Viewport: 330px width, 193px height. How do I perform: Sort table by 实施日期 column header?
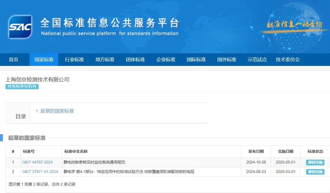pos(285,152)
